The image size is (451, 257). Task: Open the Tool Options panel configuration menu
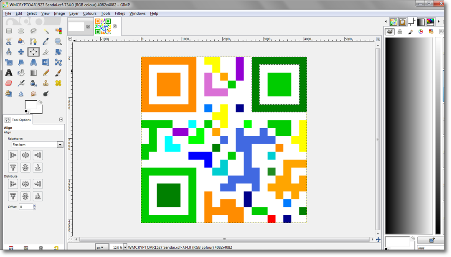point(61,120)
